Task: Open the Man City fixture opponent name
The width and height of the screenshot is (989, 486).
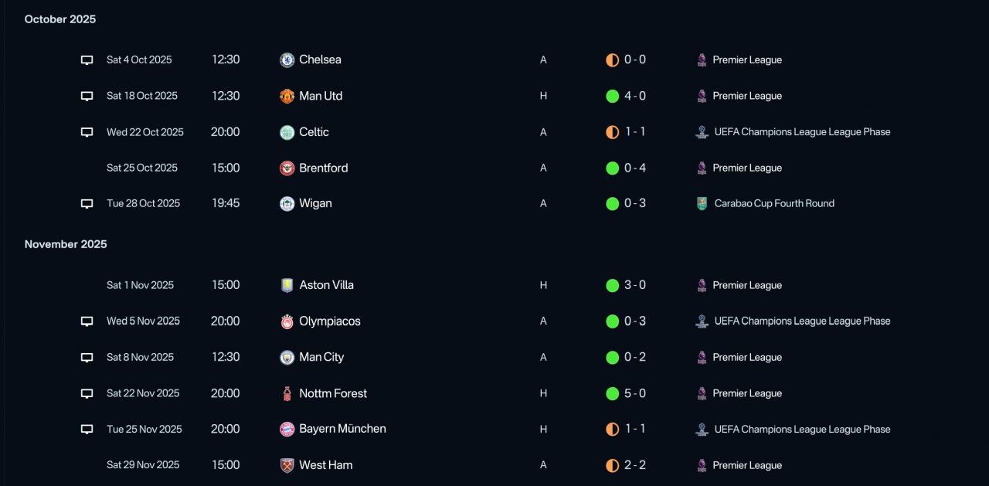Action: [x=321, y=357]
